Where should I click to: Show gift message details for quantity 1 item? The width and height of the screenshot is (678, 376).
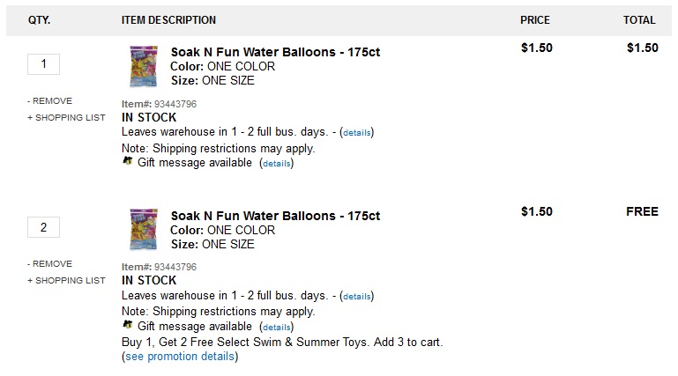pyautogui.click(x=277, y=163)
